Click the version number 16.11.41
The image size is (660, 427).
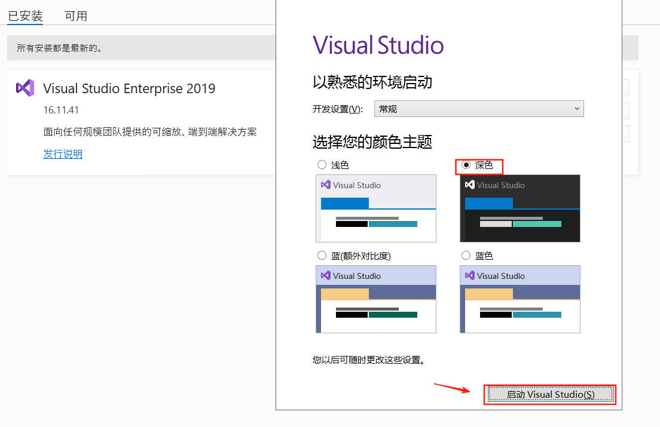[61, 110]
